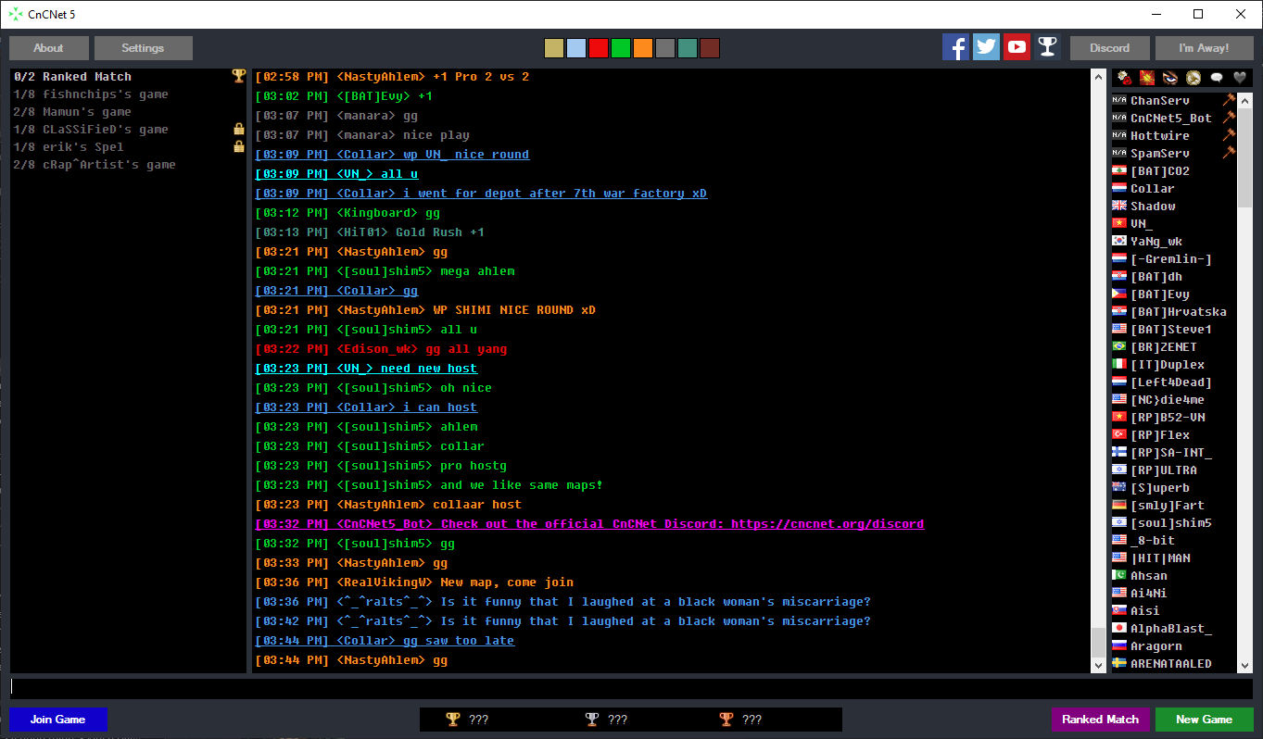This screenshot has height=739, width=1263.
Task: Click the Discord button
Action: click(1110, 48)
